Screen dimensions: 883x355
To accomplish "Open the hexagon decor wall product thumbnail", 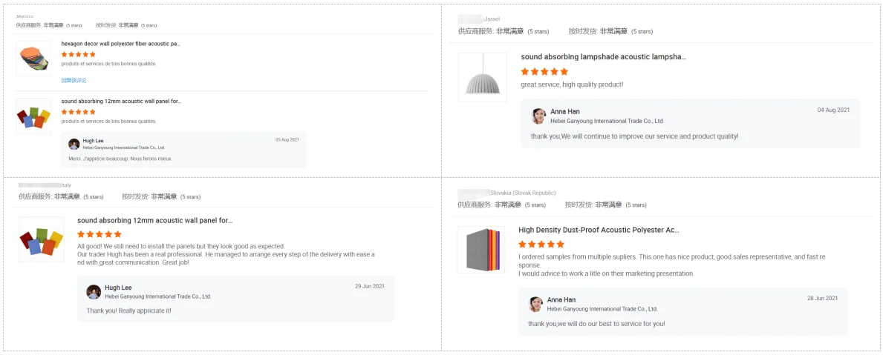I will click(33, 58).
